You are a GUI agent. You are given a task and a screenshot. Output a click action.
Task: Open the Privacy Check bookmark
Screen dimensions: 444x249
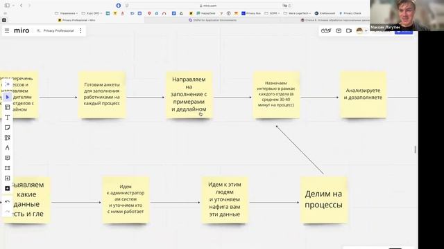(x=350, y=13)
